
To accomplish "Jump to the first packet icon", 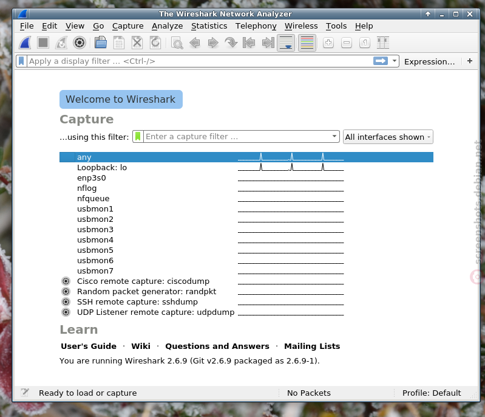I will point(249,43).
